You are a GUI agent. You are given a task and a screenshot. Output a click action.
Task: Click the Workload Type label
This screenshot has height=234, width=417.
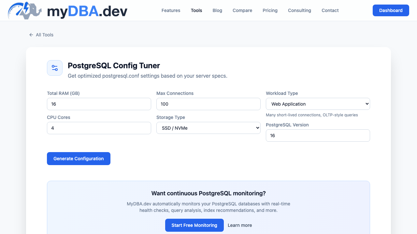282,93
